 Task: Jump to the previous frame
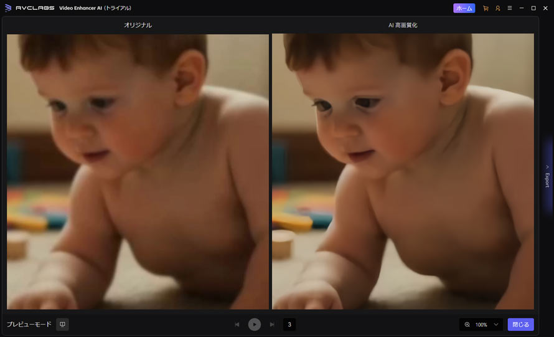[237, 325]
